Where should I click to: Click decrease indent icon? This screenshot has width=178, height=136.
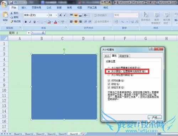pyautogui.click(x=85, y=22)
